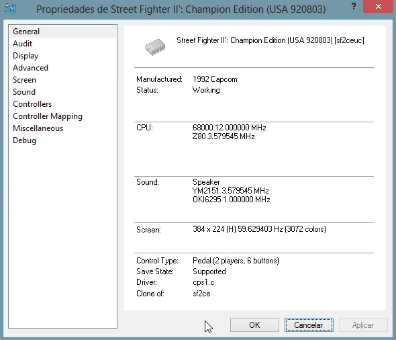Click the Cancelar button
Viewport: 396px width, 340px height.
click(309, 325)
